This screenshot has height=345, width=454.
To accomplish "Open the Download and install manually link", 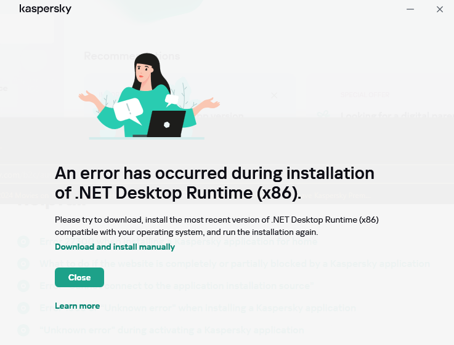I will click(x=115, y=247).
